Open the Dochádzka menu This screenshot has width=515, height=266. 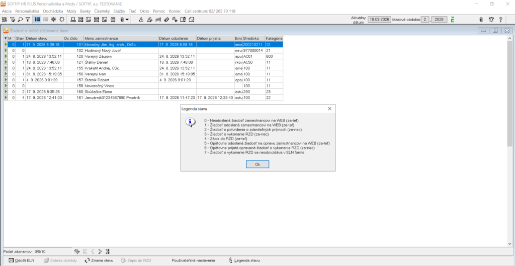pyautogui.click(x=53, y=11)
